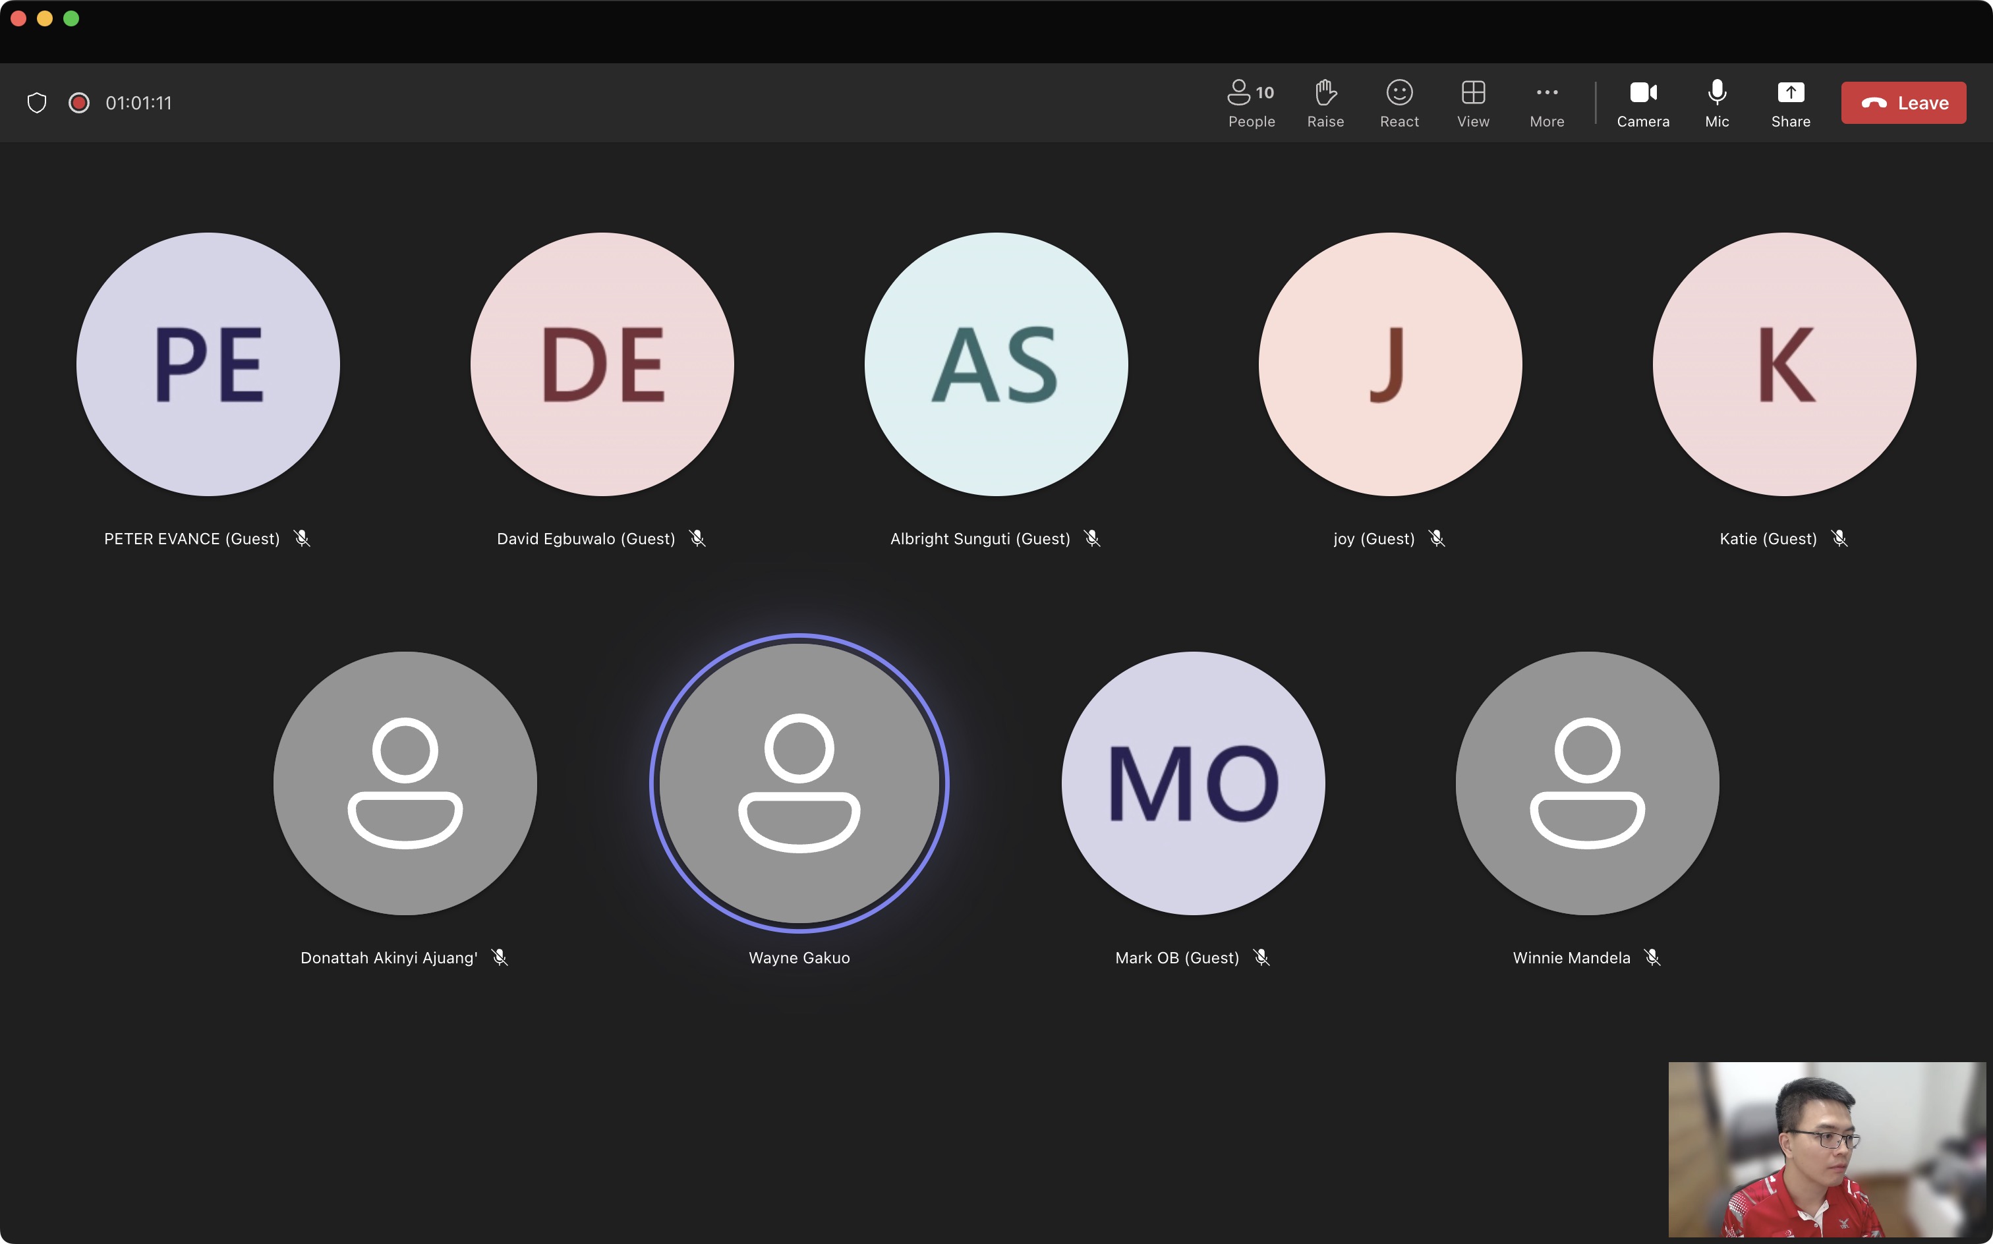Click the name Albright Sunguti (Guest)
Screen dimensions: 1993x1244
980,539
